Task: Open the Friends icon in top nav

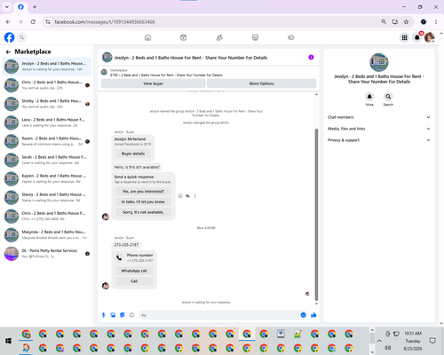Action: coord(219,37)
